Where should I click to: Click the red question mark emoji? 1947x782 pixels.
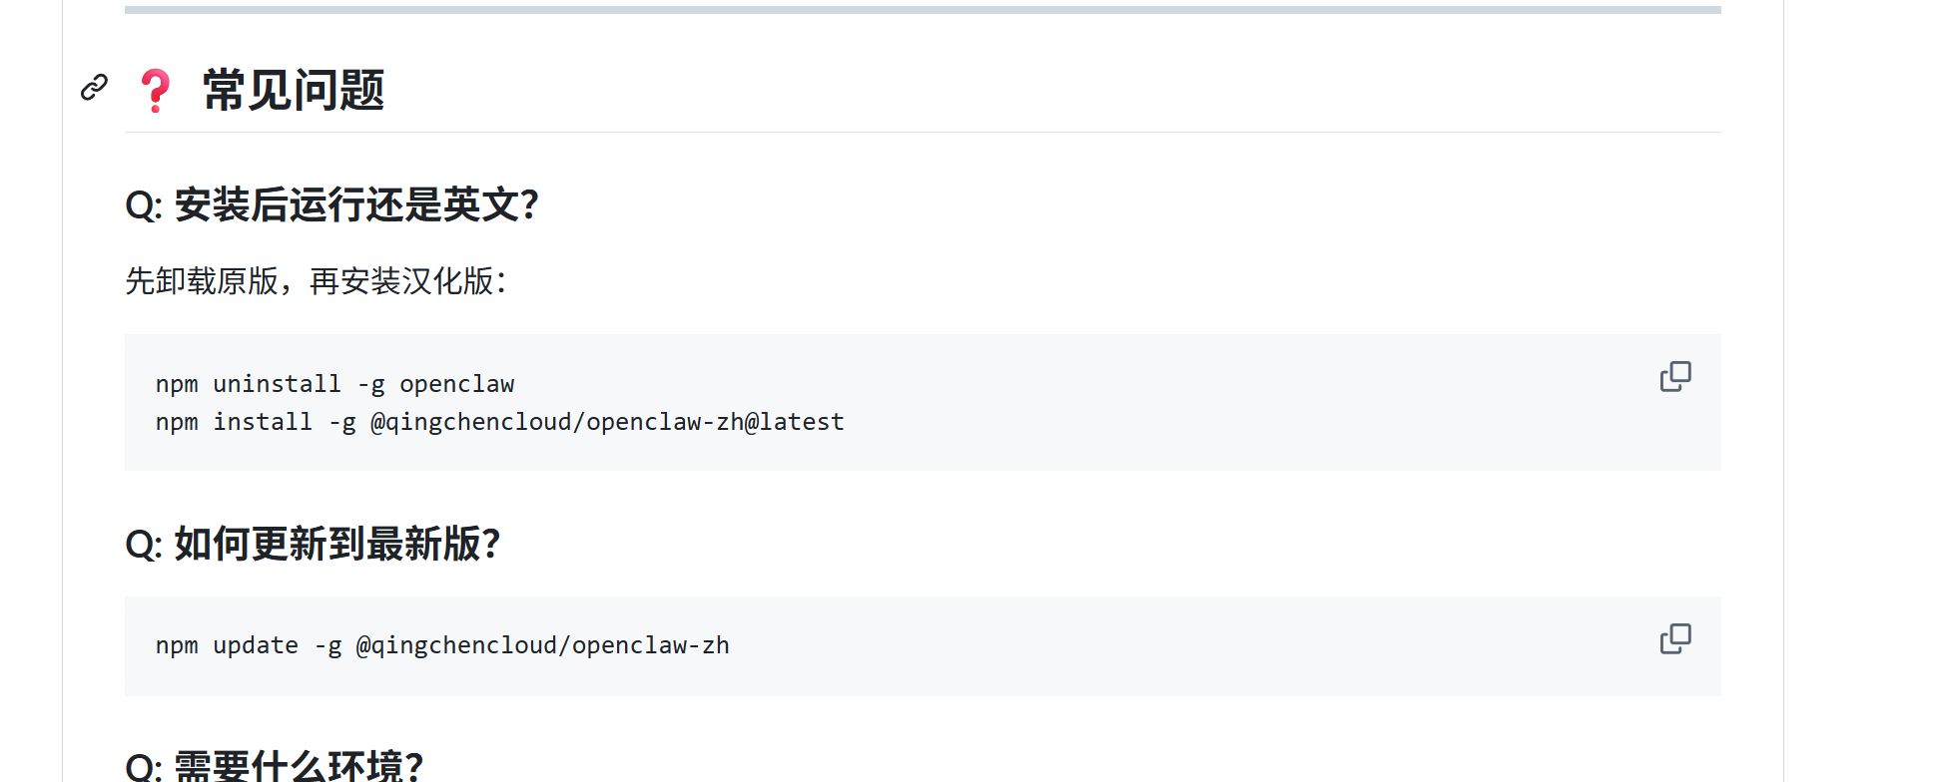(156, 91)
